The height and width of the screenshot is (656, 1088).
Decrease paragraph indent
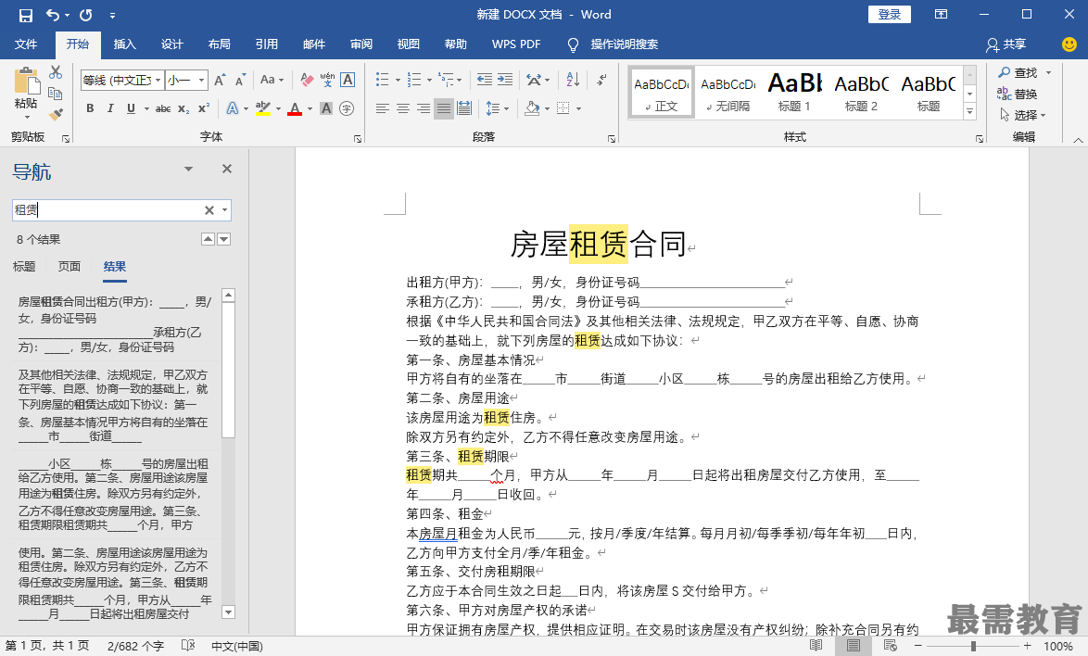click(485, 80)
